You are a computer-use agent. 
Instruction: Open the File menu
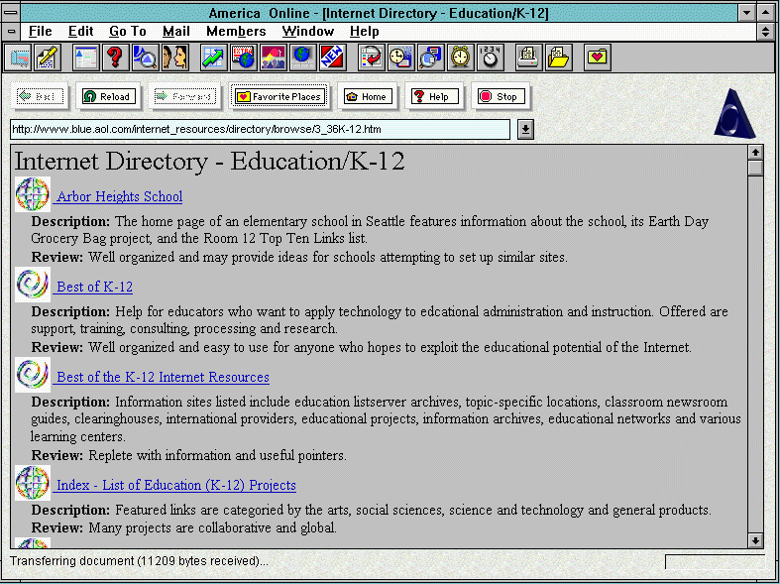point(41,32)
